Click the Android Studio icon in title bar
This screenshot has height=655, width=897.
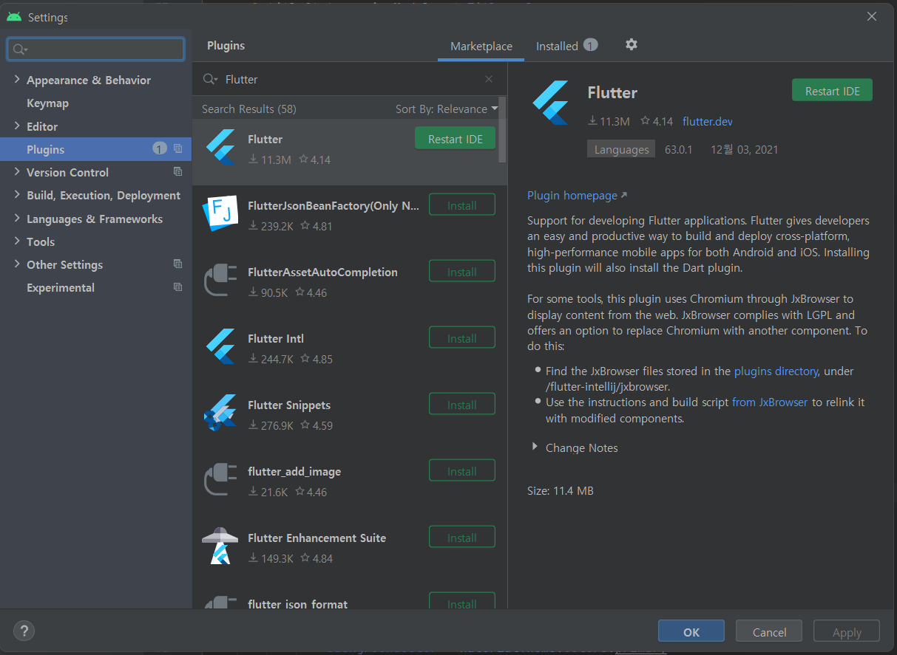click(14, 16)
